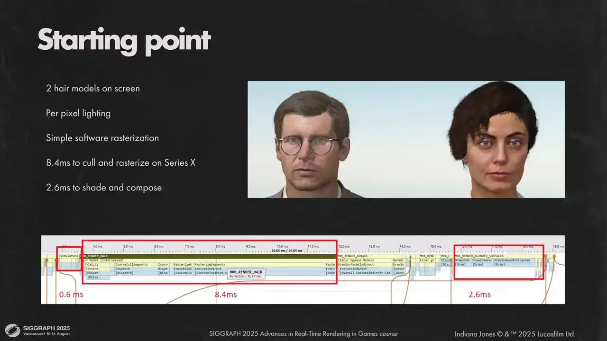
Task: Click the 20.65 ms total time label
Action: click(x=286, y=251)
